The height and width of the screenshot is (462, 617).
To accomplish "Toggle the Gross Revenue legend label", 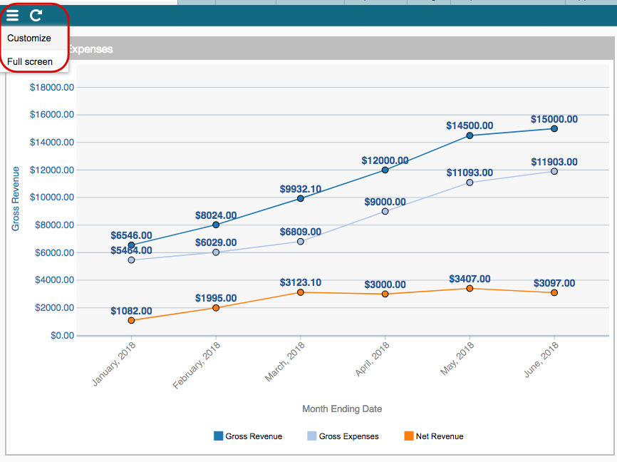I will (254, 436).
